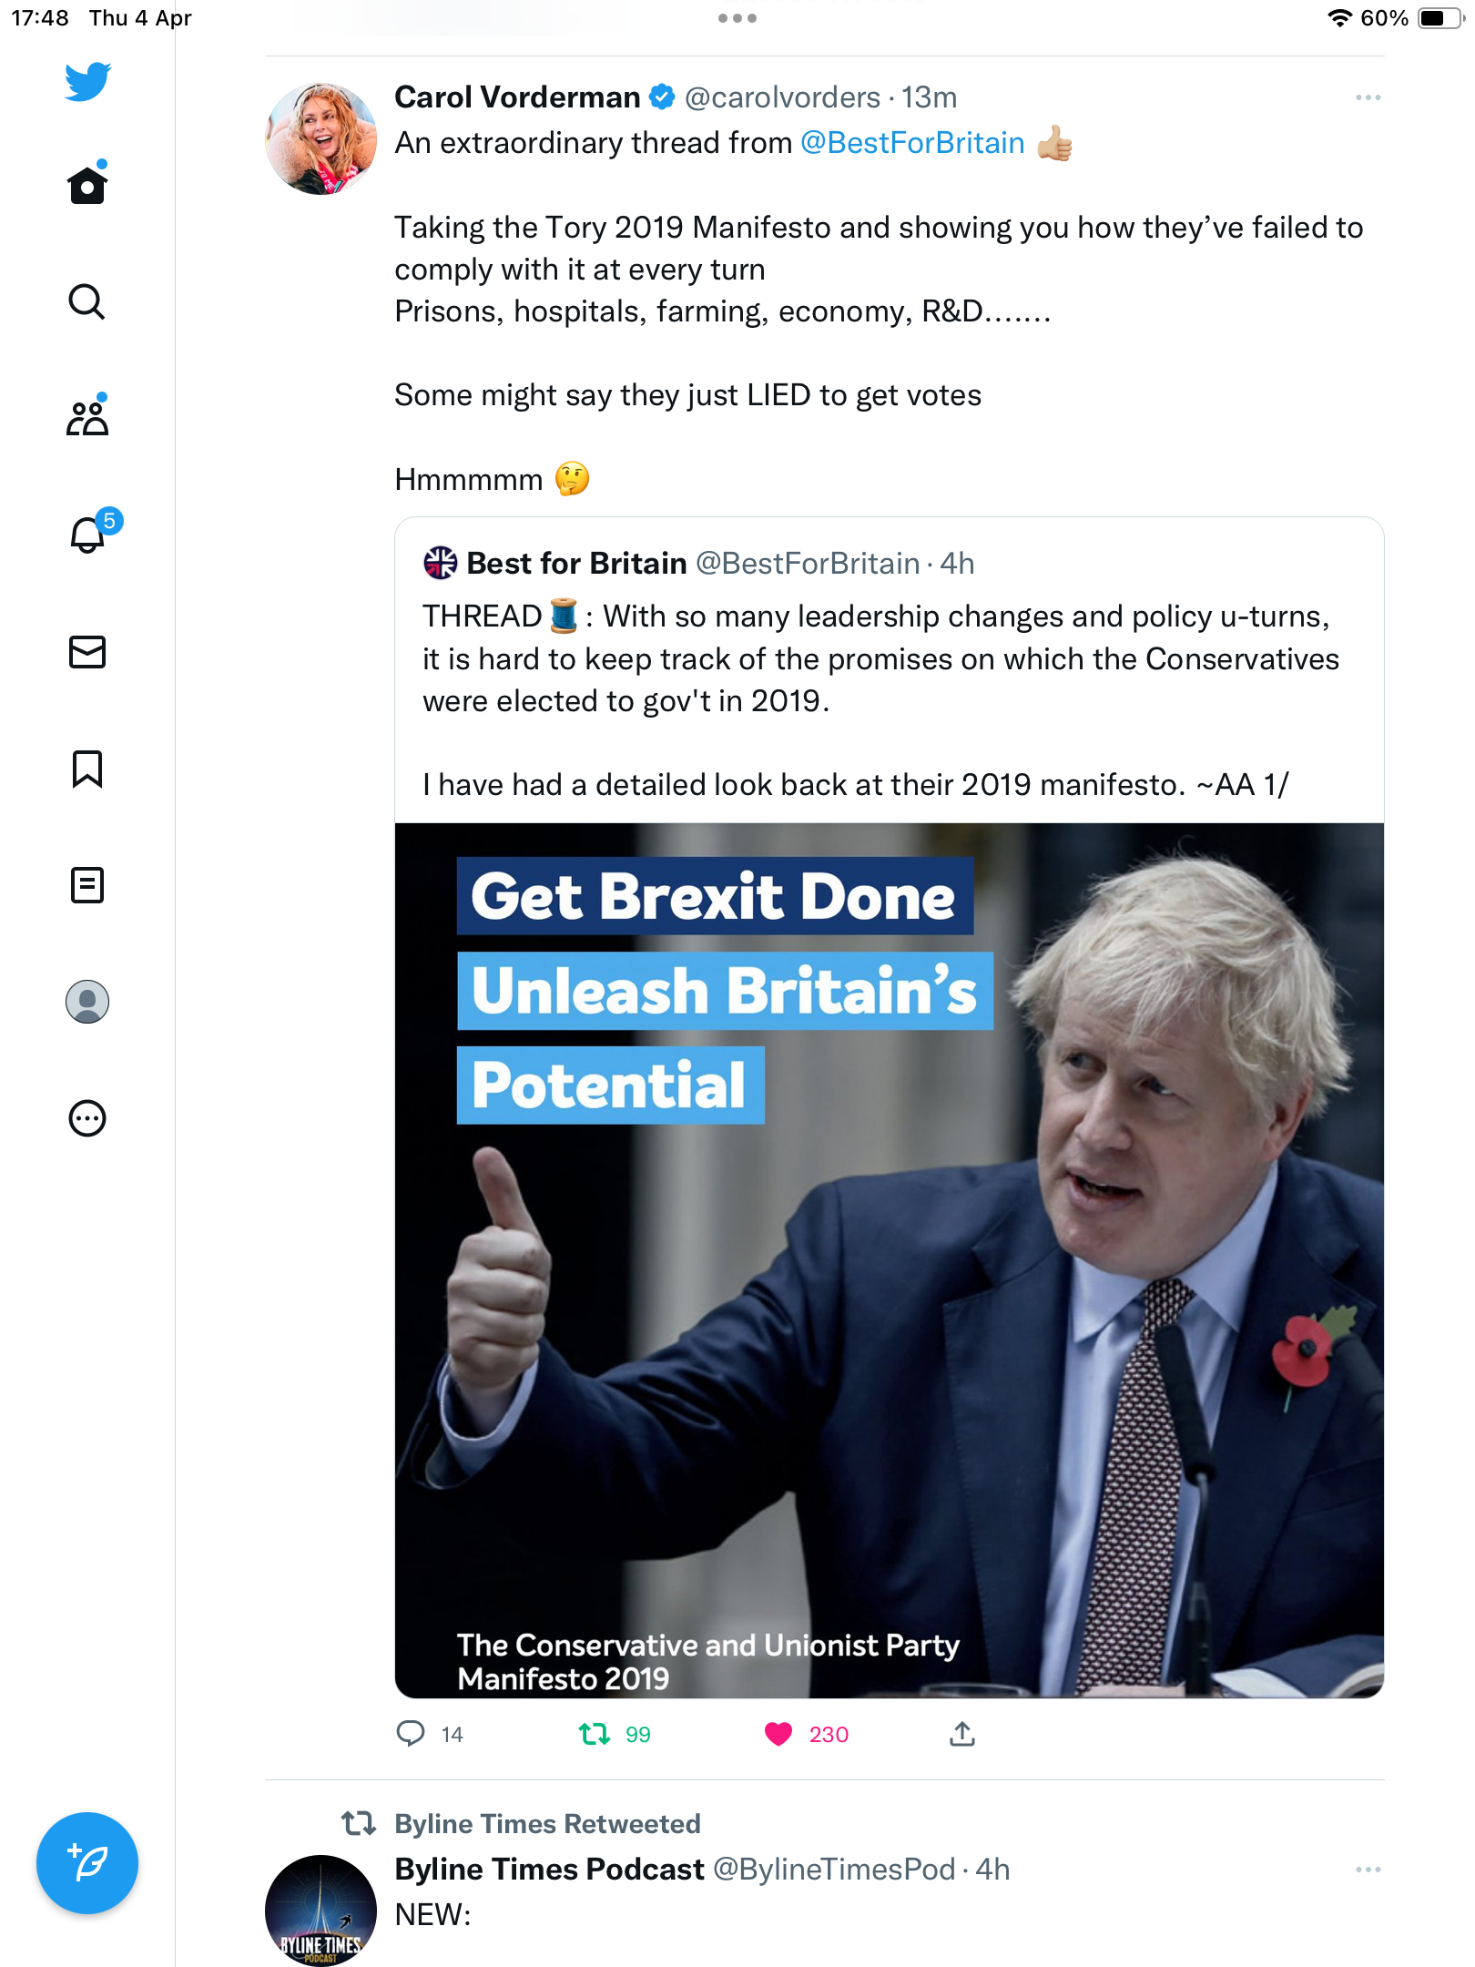Open the Search magnifier in sidebar
Viewport: 1475px width, 1967px height.
(x=87, y=301)
